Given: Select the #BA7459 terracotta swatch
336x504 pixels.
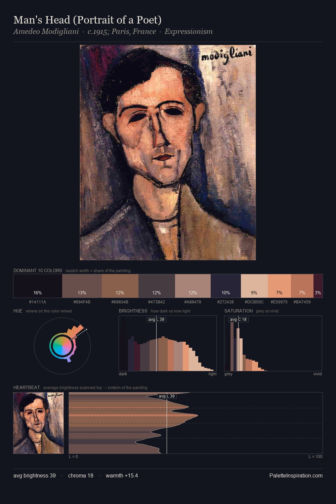Looking at the screenshot, I should [302, 286].
